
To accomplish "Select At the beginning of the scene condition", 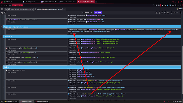I will click(16, 70).
